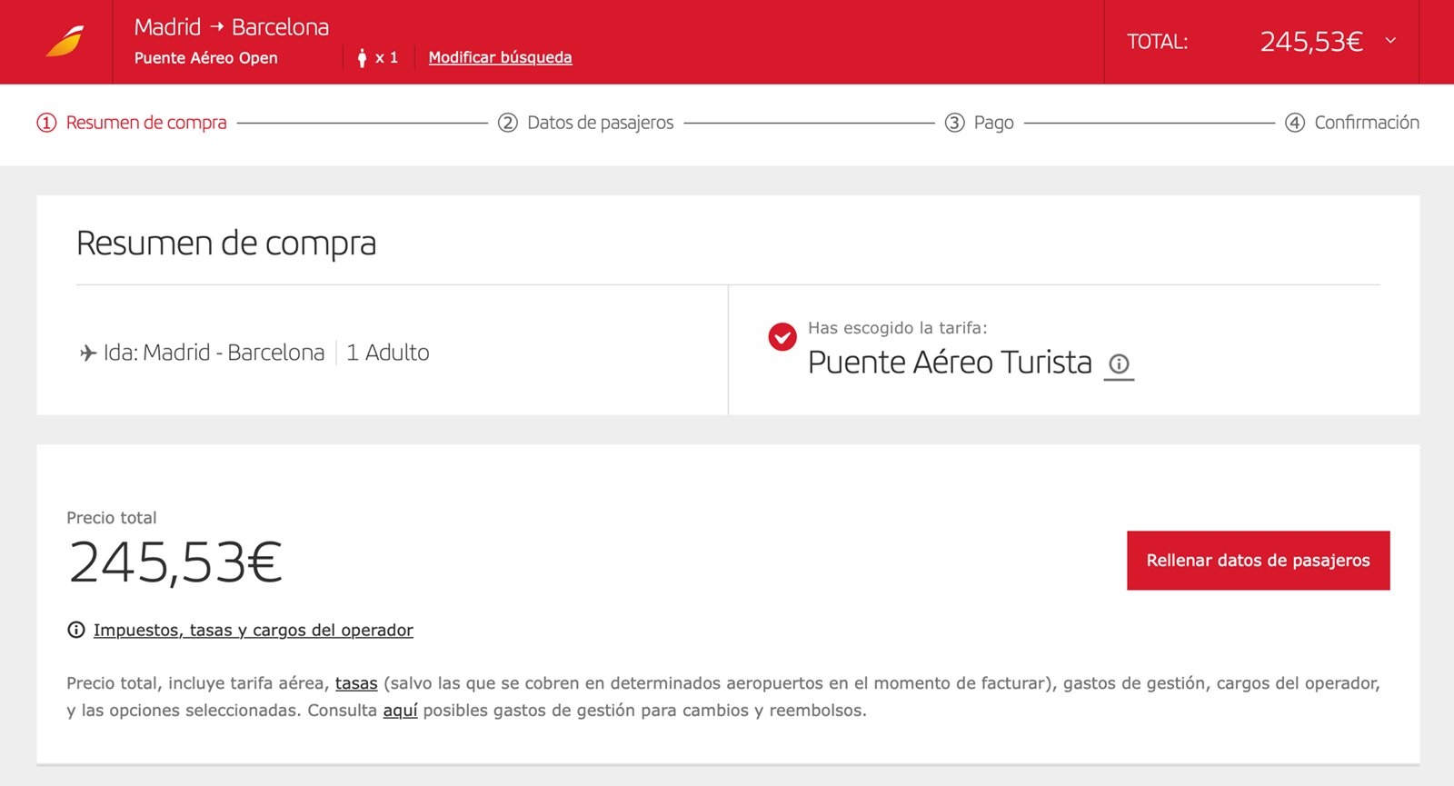Click the airplane icon before Ida: Madrid - Barcelona

(88, 353)
